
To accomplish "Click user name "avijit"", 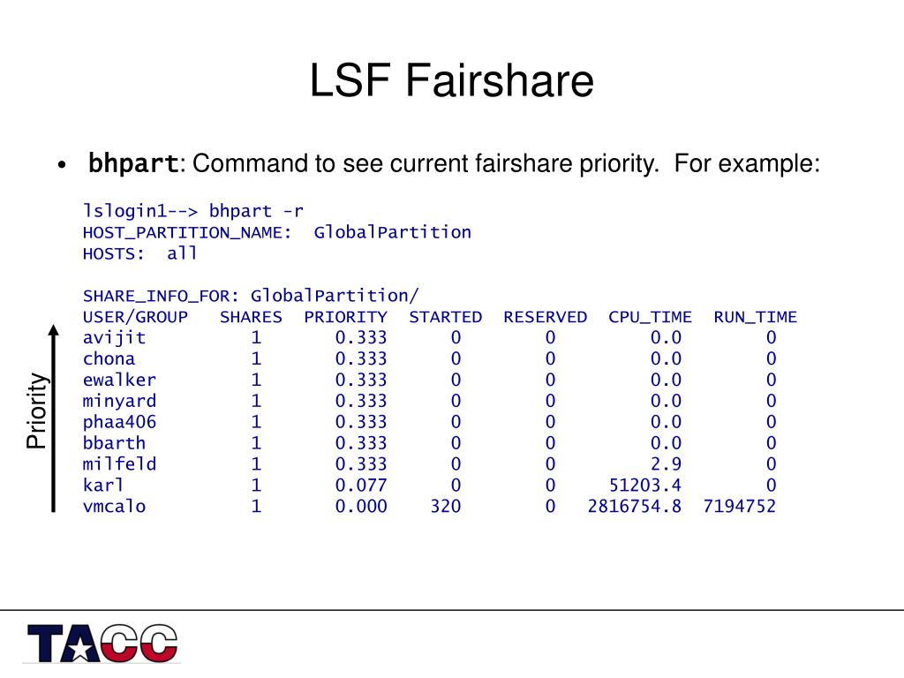I will pos(114,338).
